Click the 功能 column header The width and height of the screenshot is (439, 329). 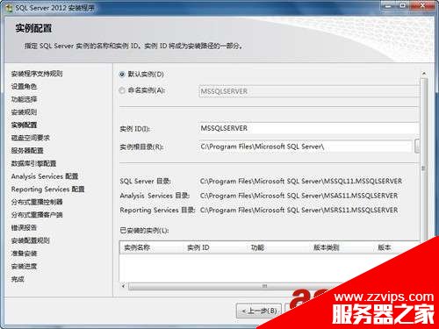(257, 247)
